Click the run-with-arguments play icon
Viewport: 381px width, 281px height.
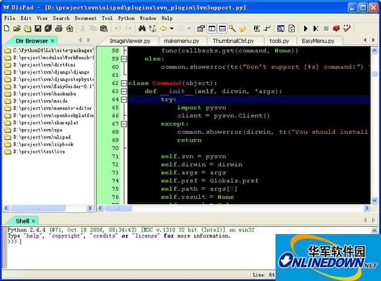pyautogui.click(x=316, y=29)
